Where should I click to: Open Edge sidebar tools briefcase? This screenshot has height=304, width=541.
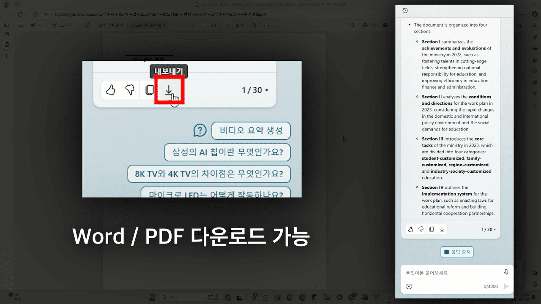(535, 49)
